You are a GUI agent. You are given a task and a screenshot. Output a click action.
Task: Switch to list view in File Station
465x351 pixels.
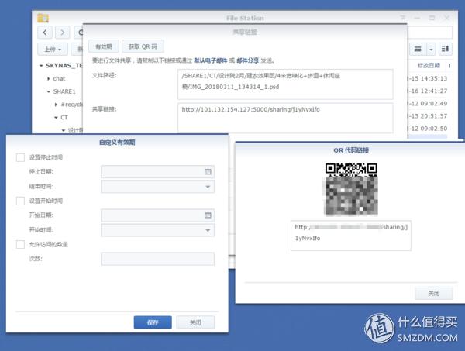pos(418,50)
